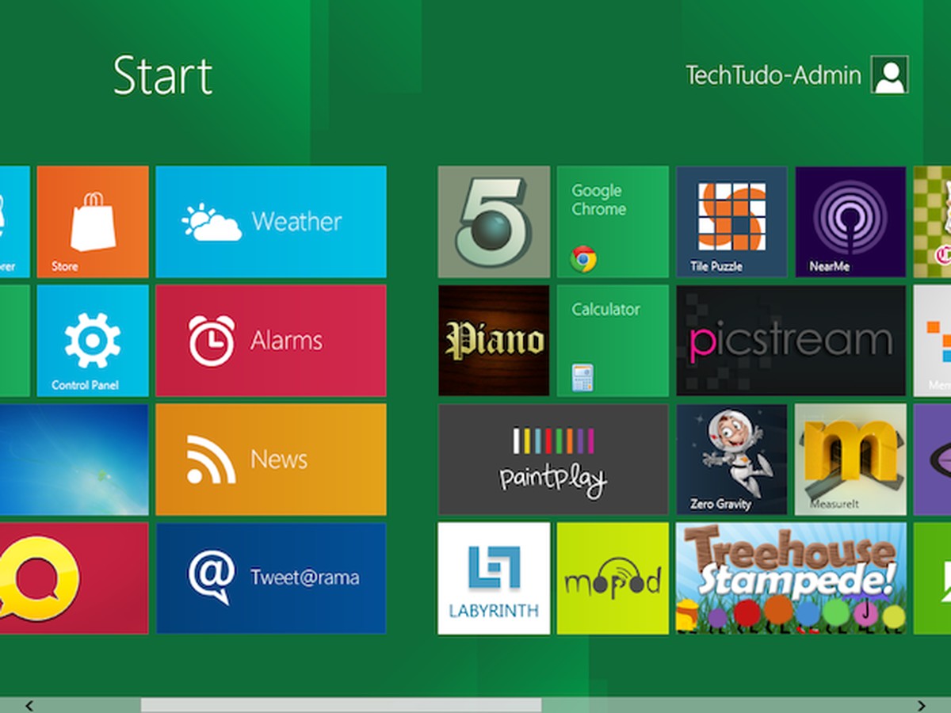Launch Tweet@rama

click(271, 578)
